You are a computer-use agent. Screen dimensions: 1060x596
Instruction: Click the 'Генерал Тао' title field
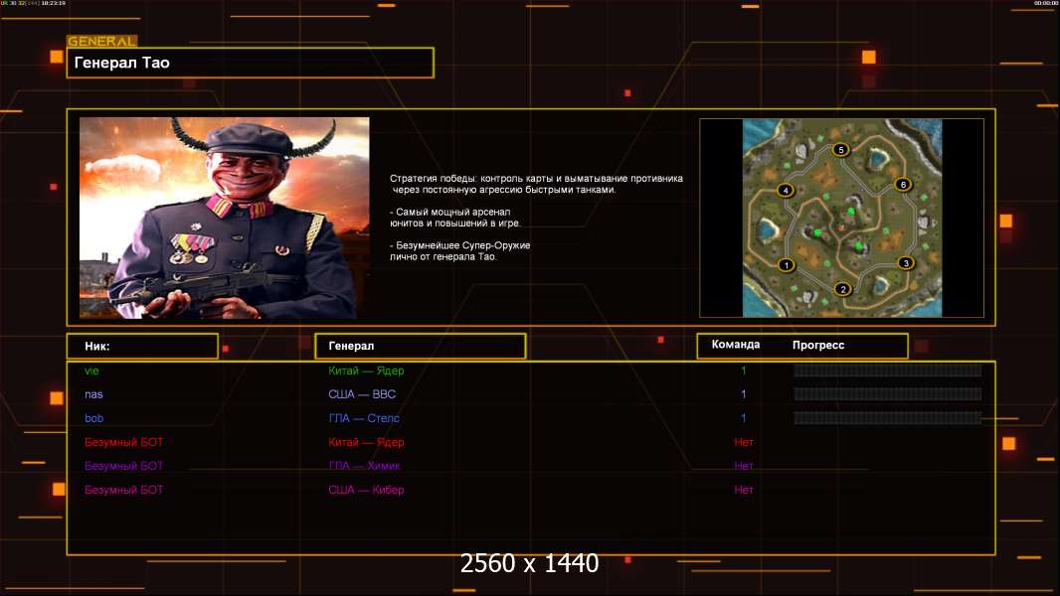251,63
